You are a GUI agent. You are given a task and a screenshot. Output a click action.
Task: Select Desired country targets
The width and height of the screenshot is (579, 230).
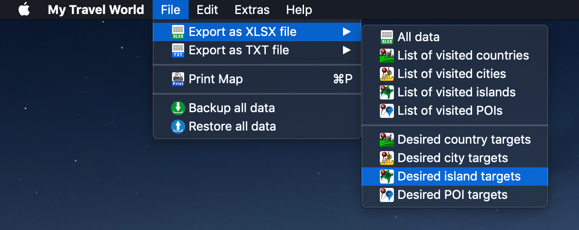click(455, 140)
